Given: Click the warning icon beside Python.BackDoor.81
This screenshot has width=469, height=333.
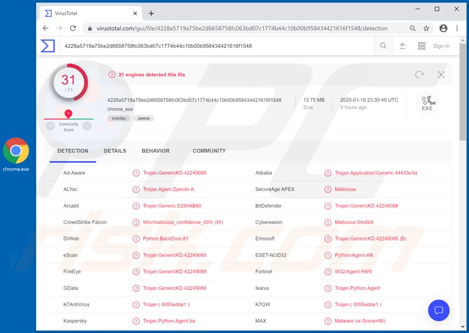Looking at the screenshot, I should 136,239.
